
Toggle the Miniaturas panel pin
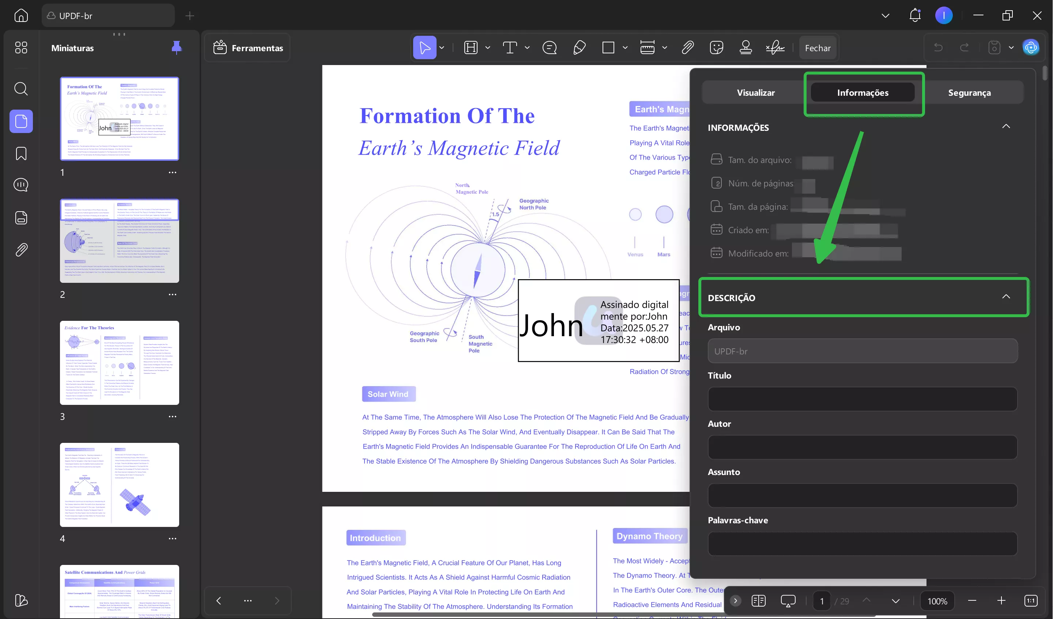(177, 48)
